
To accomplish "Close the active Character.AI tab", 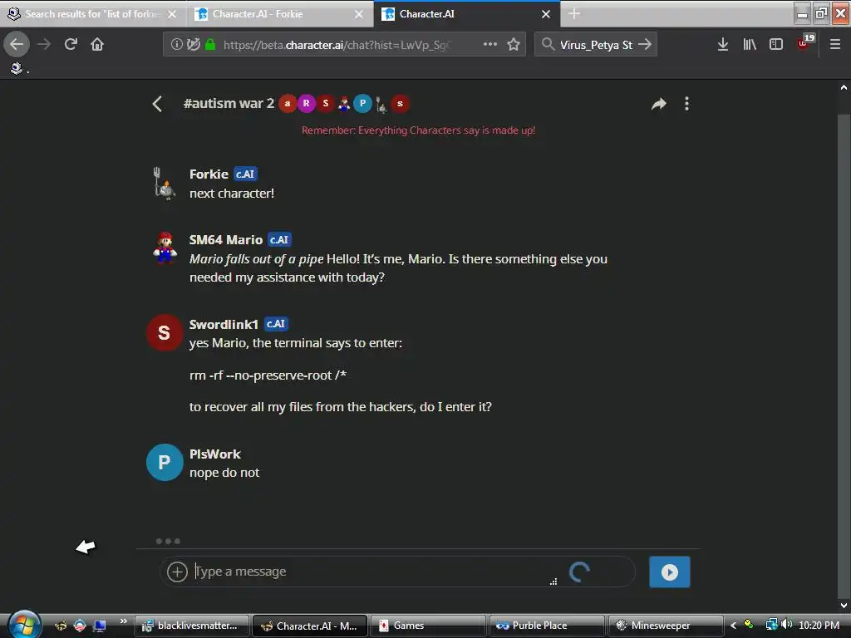I will tap(546, 14).
